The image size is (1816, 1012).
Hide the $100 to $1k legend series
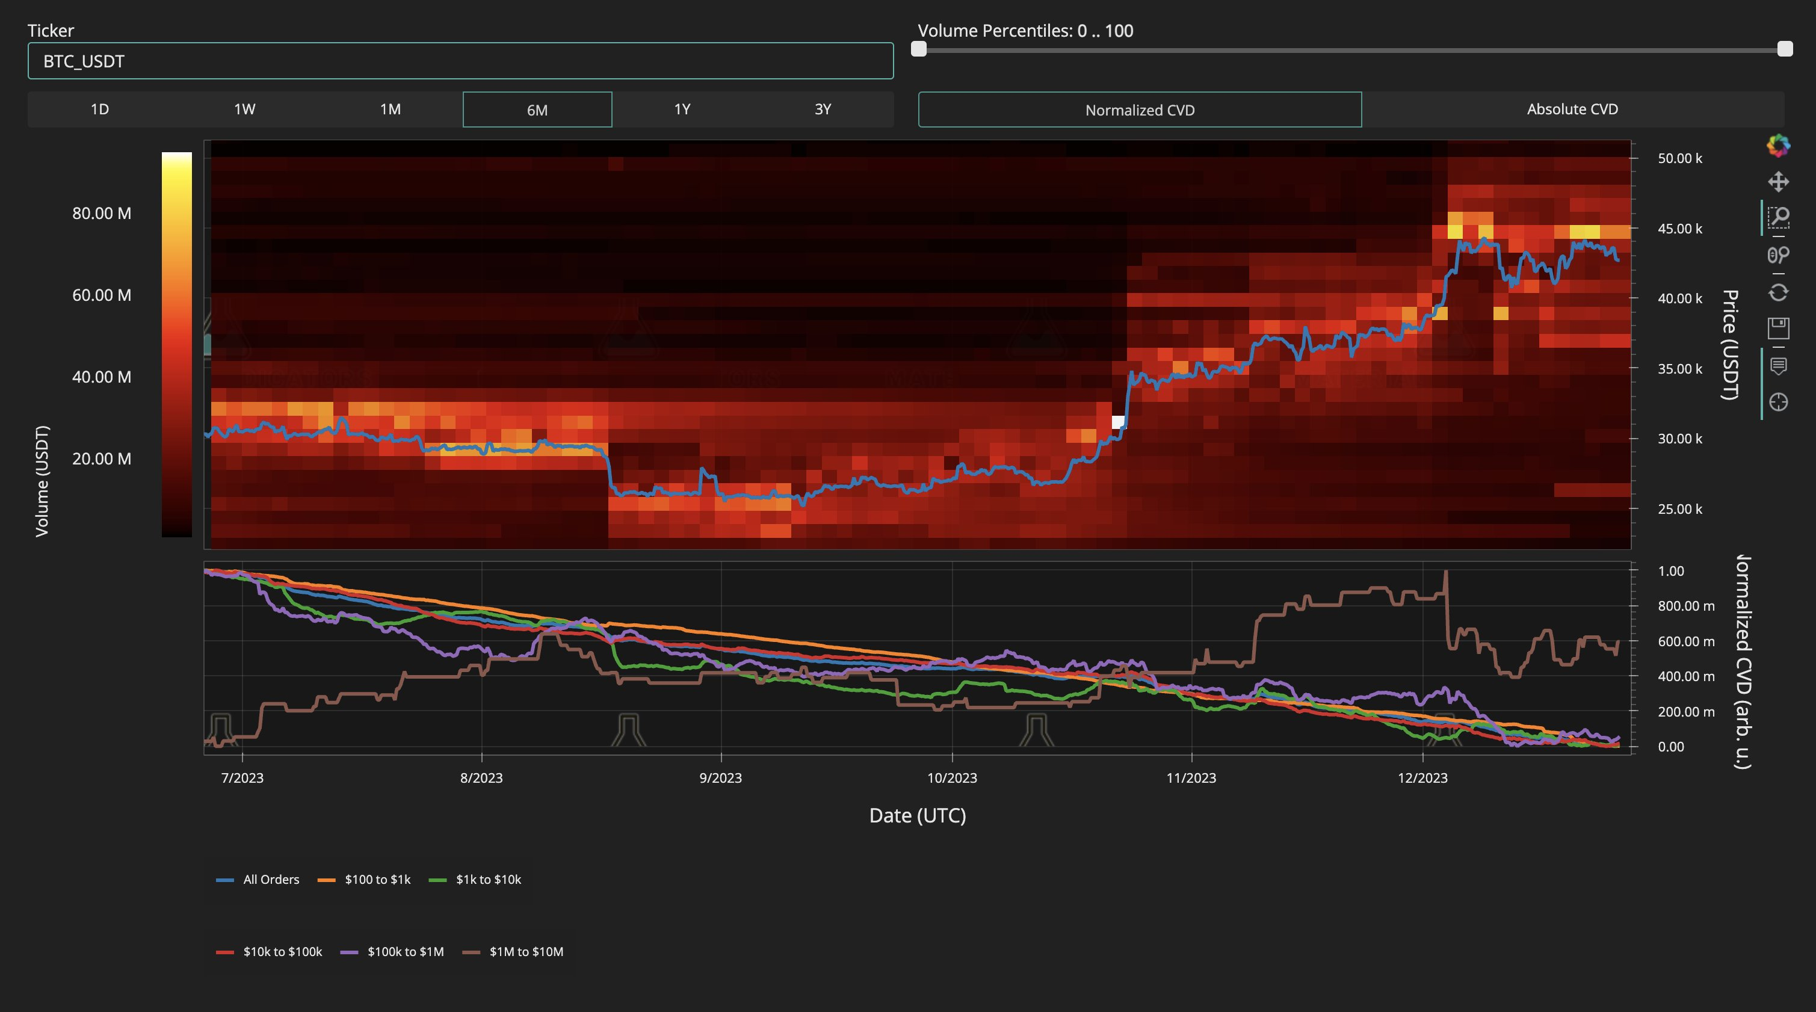(365, 880)
